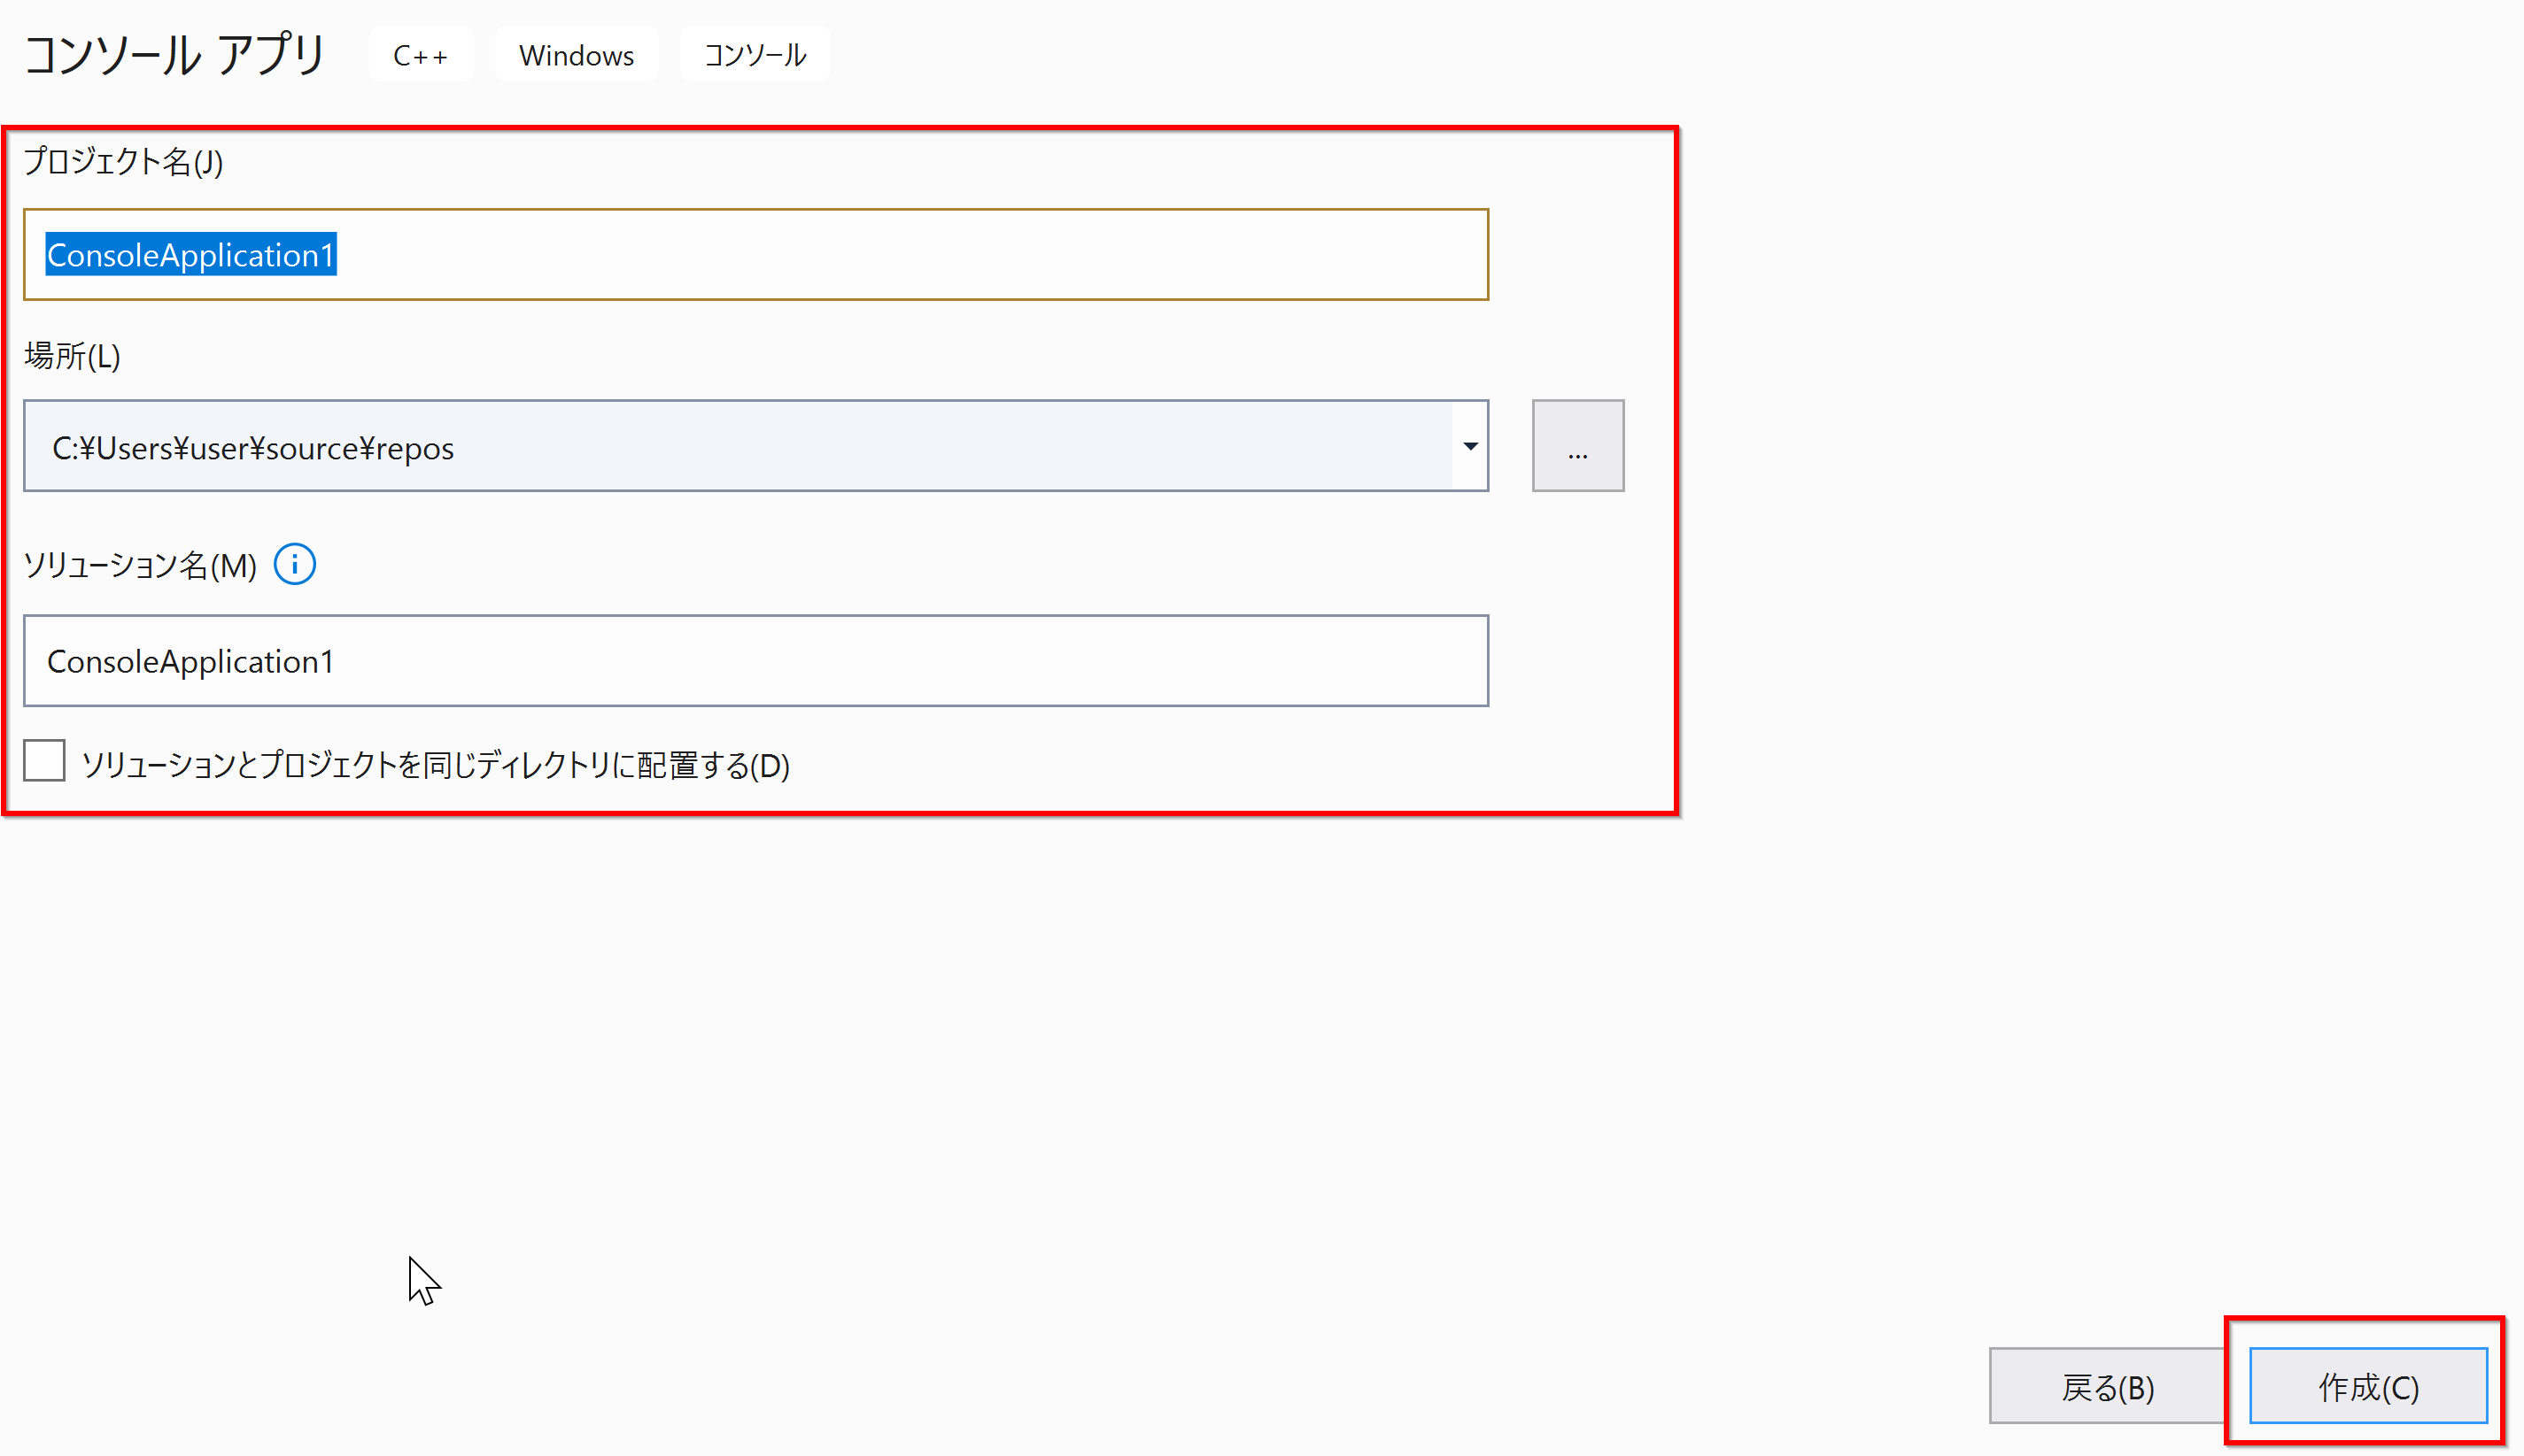Viewport: 2524px width, 1456px height.
Task: Click the コンソール アプリ heading
Action: click(175, 55)
